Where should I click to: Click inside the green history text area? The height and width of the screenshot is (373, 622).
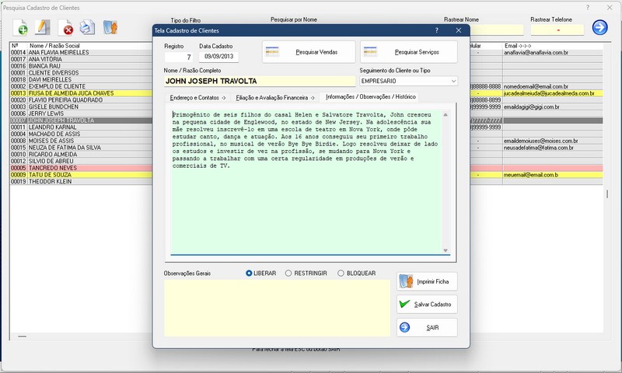click(306, 181)
